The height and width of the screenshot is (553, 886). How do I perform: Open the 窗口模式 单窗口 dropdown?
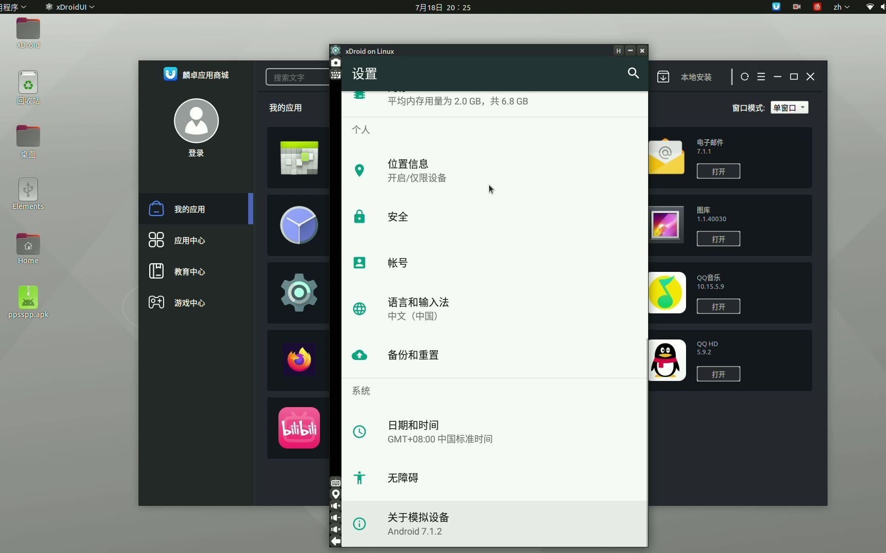(x=789, y=108)
